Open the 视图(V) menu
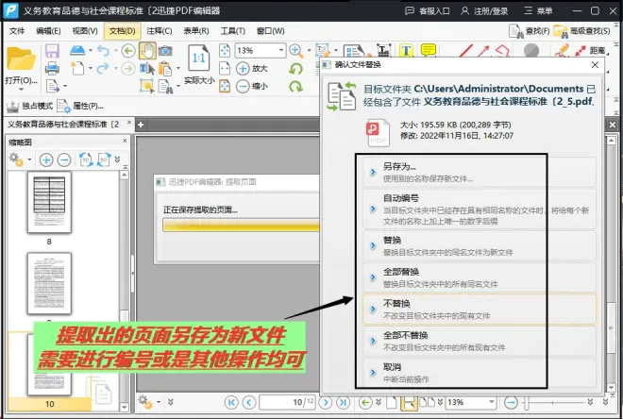The height and width of the screenshot is (419, 623). 85,31
